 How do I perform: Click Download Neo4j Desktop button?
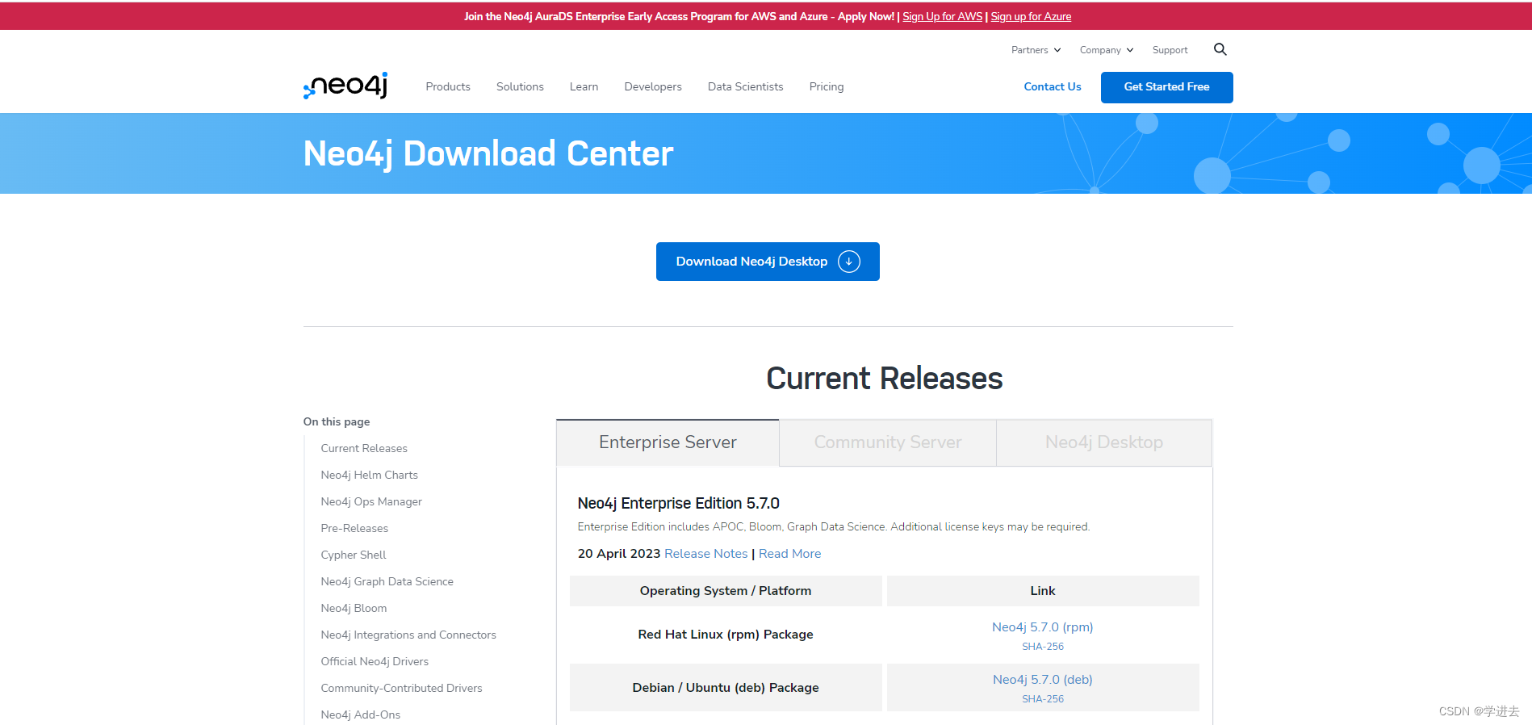(768, 262)
